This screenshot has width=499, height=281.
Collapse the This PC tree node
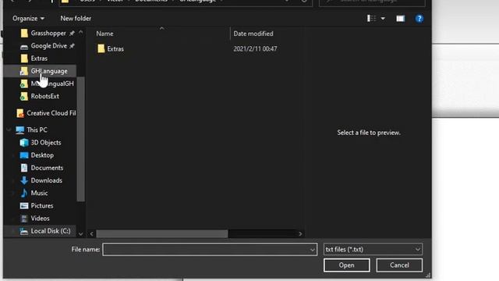pyautogui.click(x=9, y=130)
